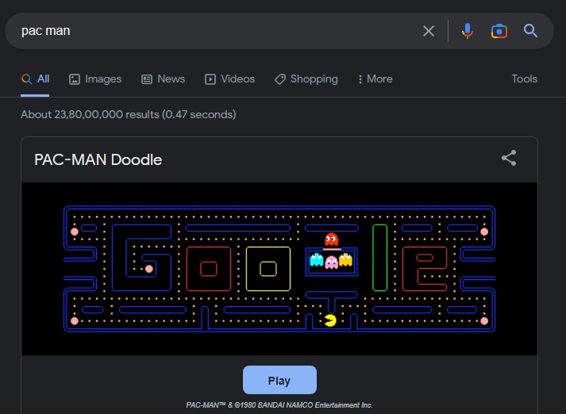Click the pink Pinky ghost
The height and width of the screenshot is (414, 566).
tap(331, 263)
